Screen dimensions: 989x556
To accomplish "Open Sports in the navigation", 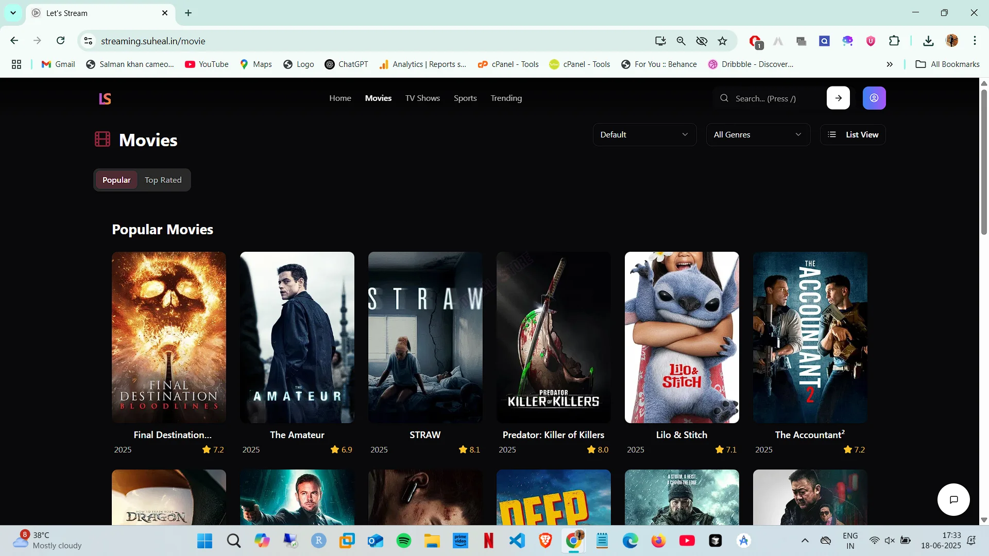I will coord(465,98).
